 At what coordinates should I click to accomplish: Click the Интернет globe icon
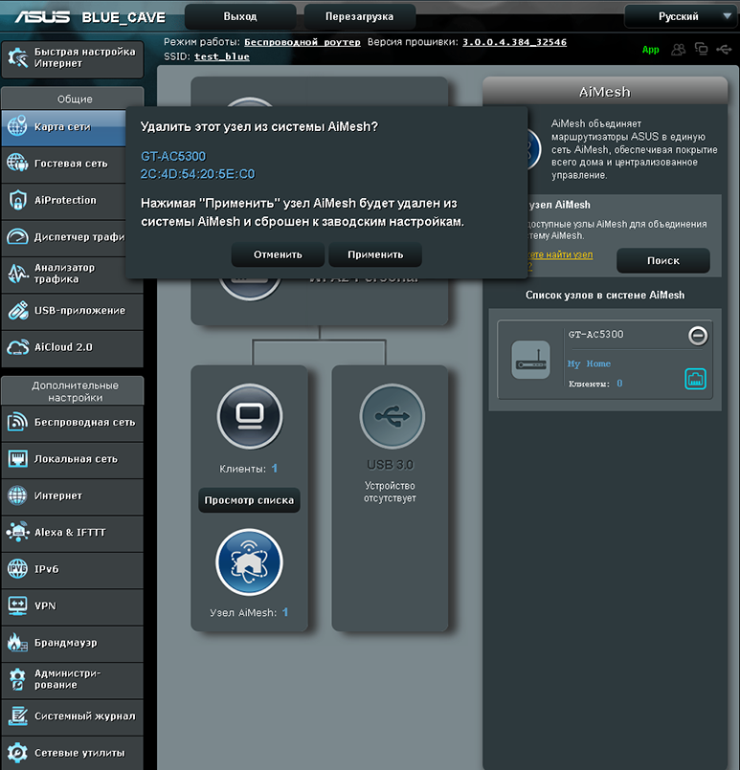[17, 495]
